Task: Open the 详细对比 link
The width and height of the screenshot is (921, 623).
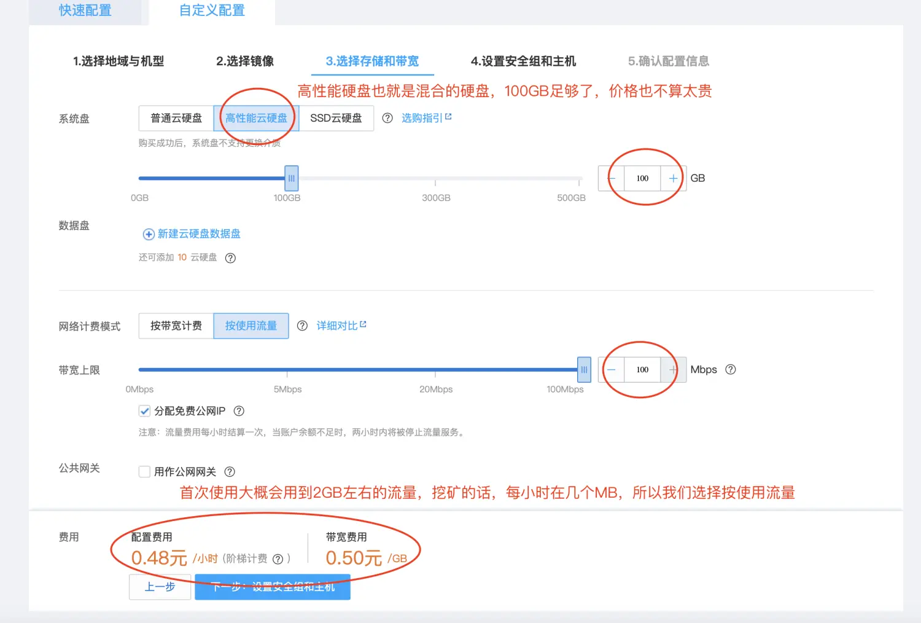Action: point(341,325)
